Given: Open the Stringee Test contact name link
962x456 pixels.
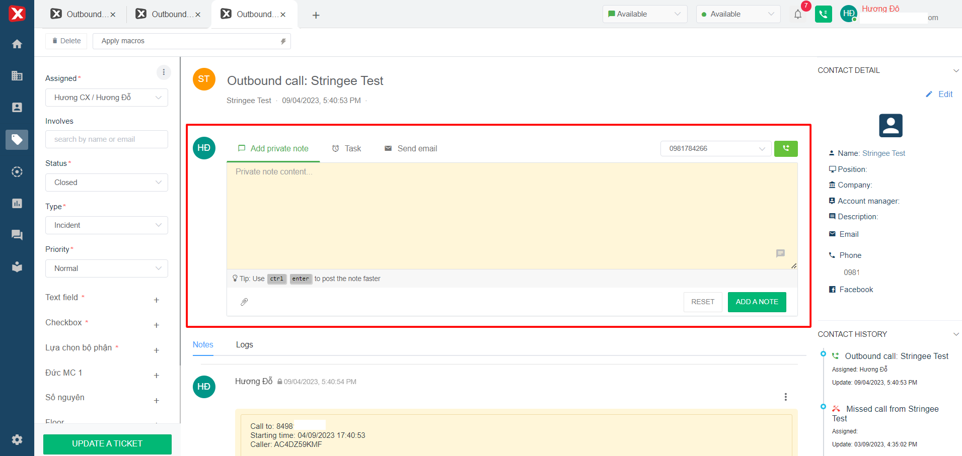Looking at the screenshot, I should coord(883,153).
